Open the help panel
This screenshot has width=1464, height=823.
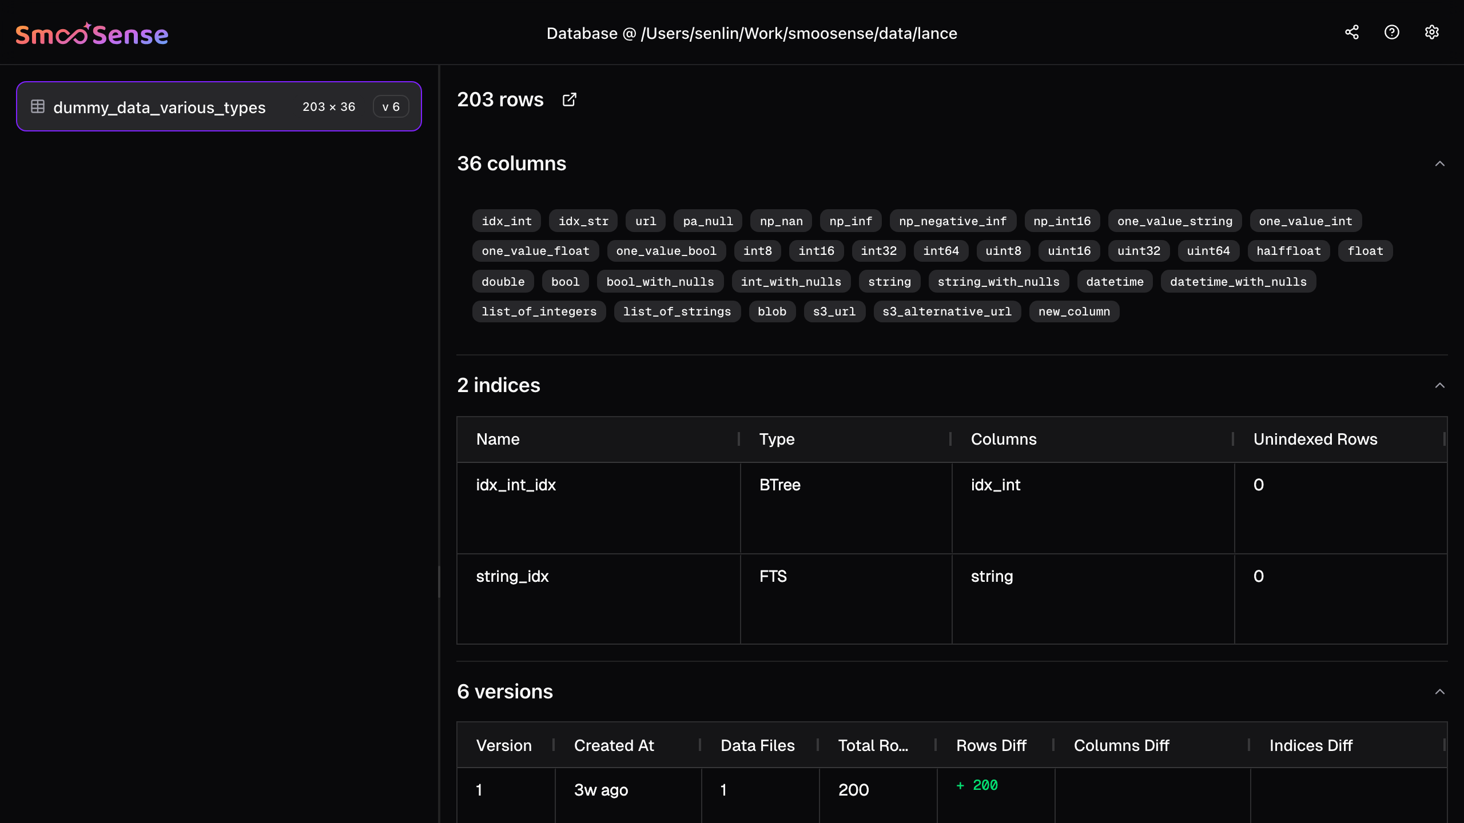coord(1392,32)
